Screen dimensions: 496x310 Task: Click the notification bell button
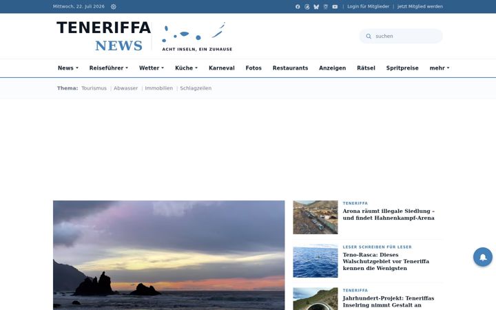[x=483, y=257]
